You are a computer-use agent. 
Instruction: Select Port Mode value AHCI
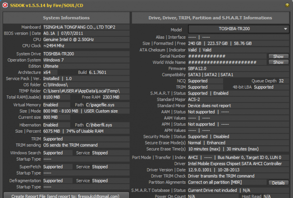point(192,157)
